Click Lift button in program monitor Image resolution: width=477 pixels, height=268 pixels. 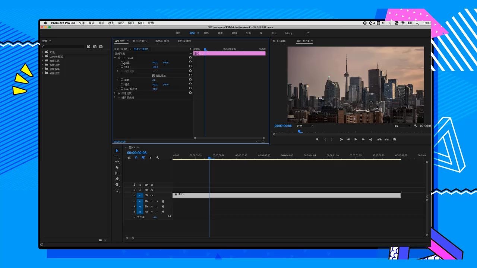[379, 140]
